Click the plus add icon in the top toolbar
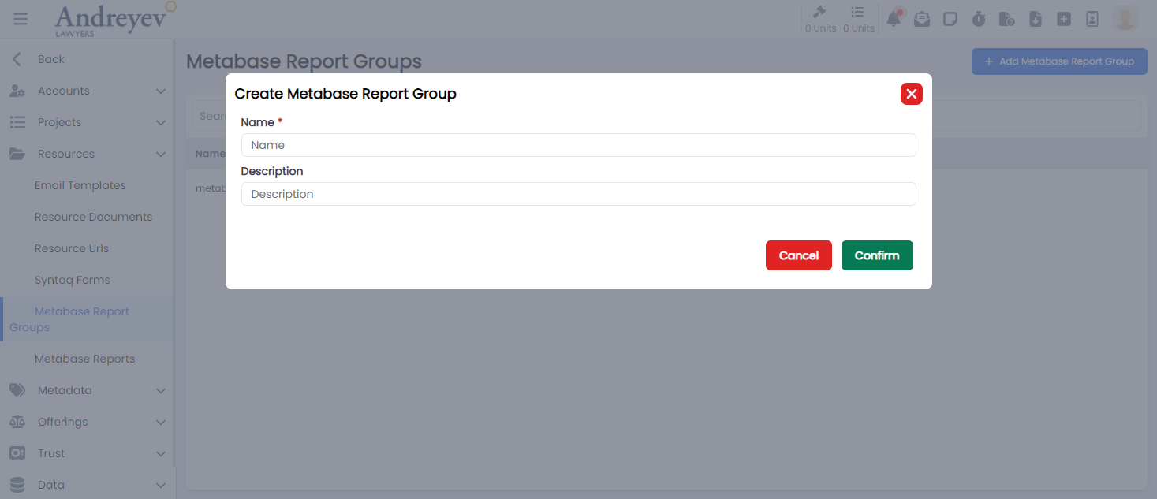Viewport: 1157px width, 499px height. pyautogui.click(x=1064, y=18)
